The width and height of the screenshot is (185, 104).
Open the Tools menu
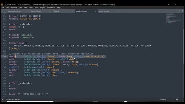point(36,8)
